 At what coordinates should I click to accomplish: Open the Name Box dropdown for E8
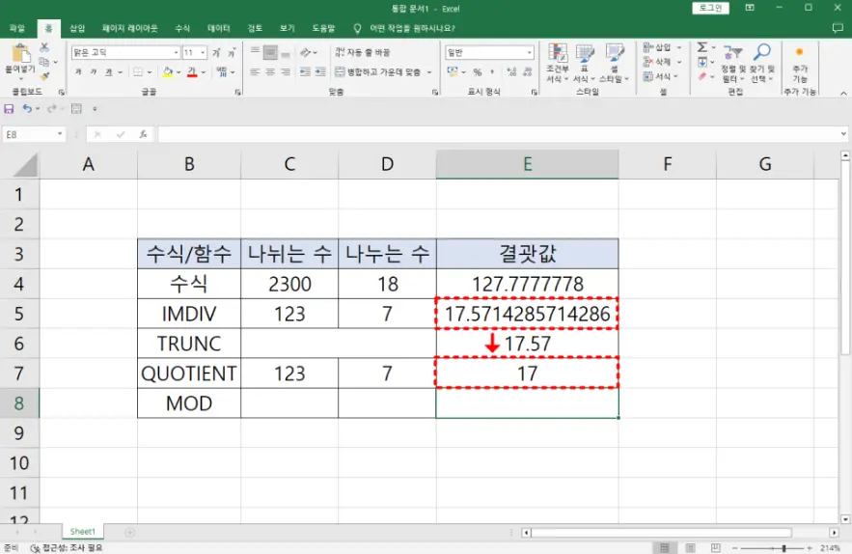(61, 135)
